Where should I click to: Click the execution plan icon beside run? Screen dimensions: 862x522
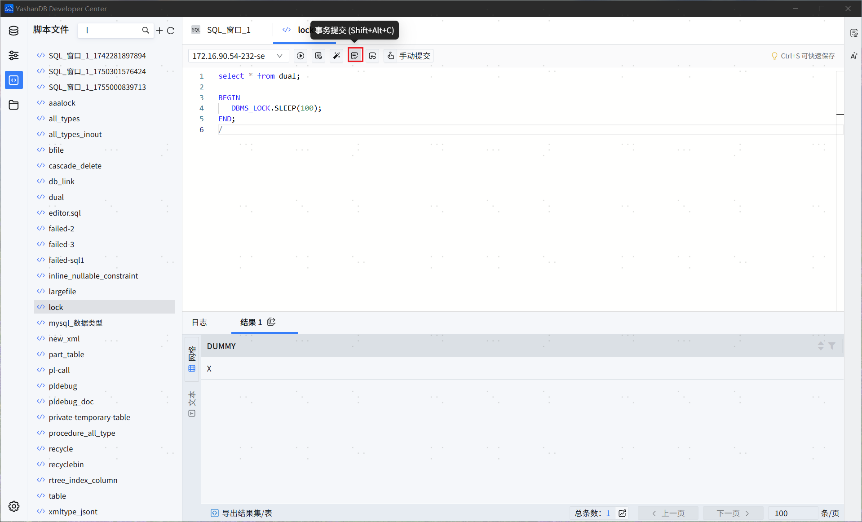(318, 56)
